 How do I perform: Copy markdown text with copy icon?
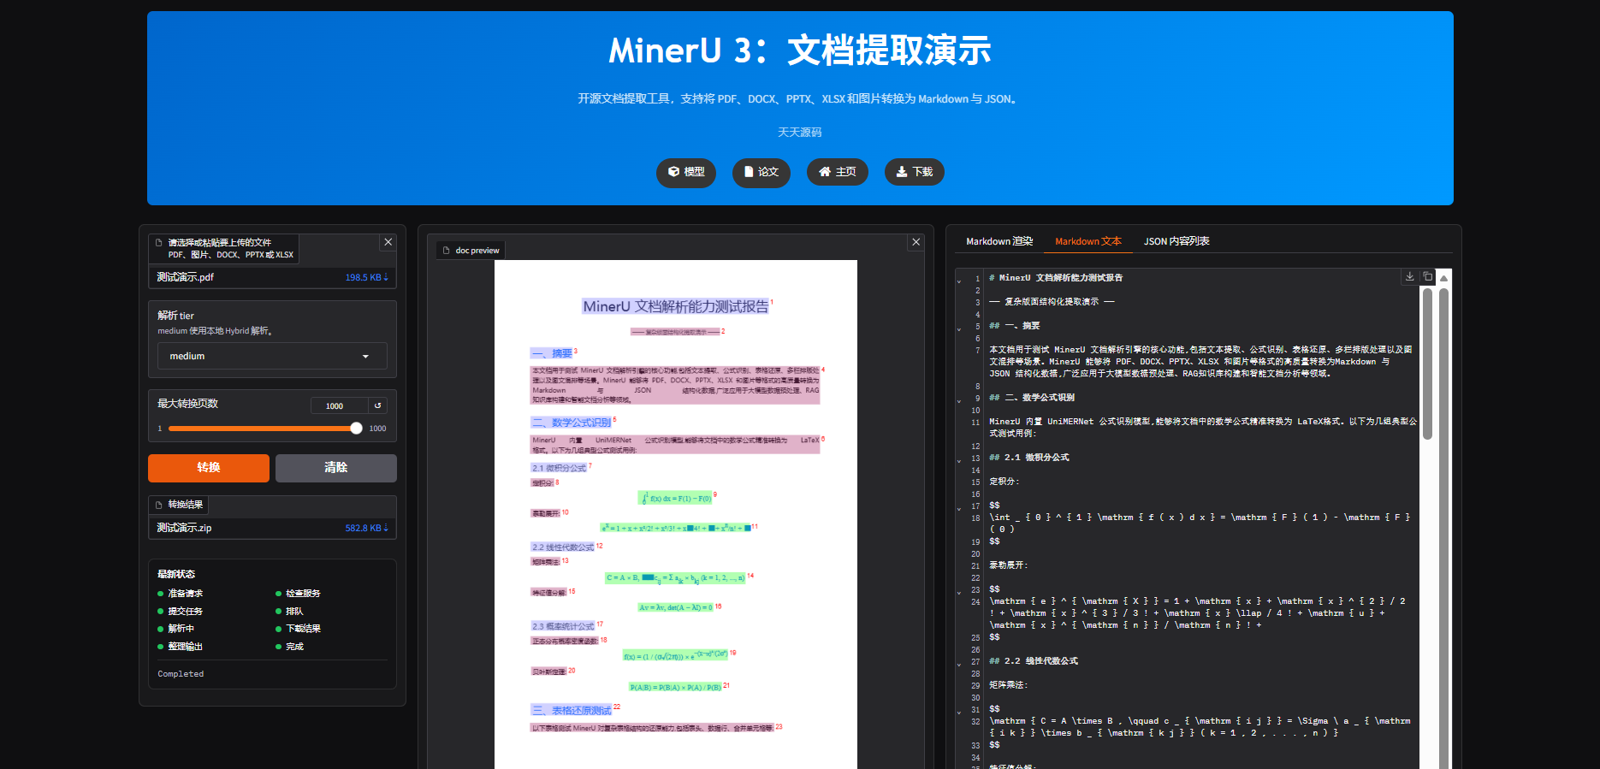click(x=1428, y=276)
